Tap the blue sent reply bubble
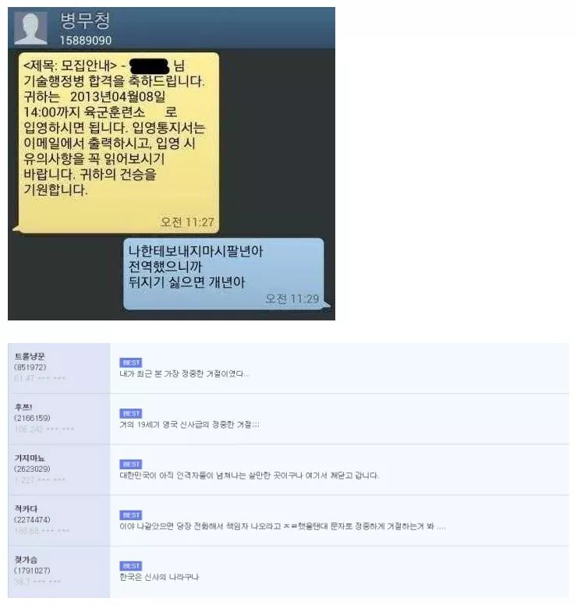Screen dimensions: 577x605 224,274
